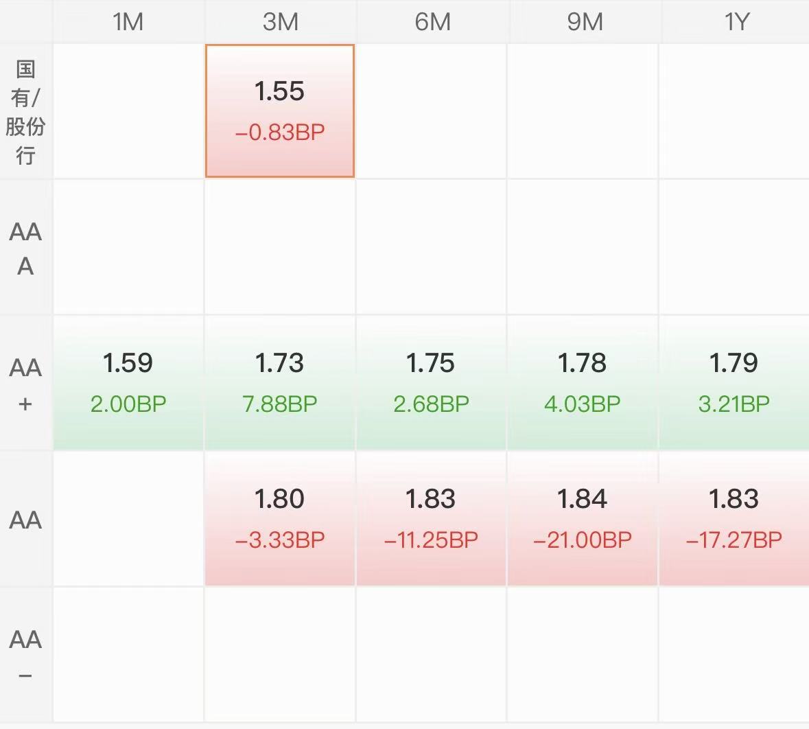Screen dimensions: 809x729
Task: Click the AA- row label
Action: (25, 656)
